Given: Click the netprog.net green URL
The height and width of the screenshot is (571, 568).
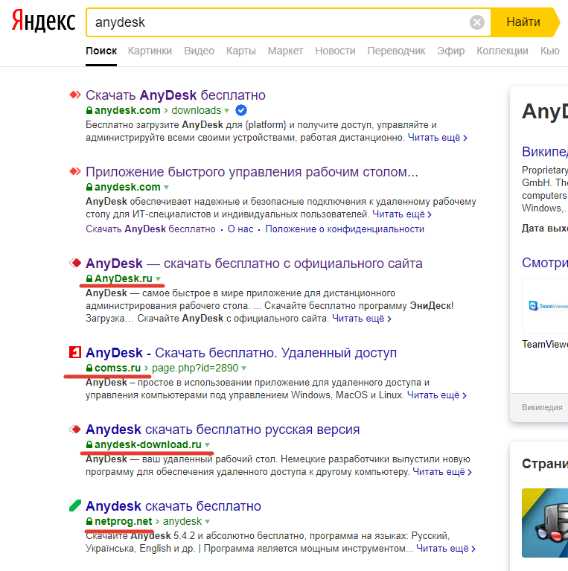Looking at the screenshot, I should coord(123,521).
